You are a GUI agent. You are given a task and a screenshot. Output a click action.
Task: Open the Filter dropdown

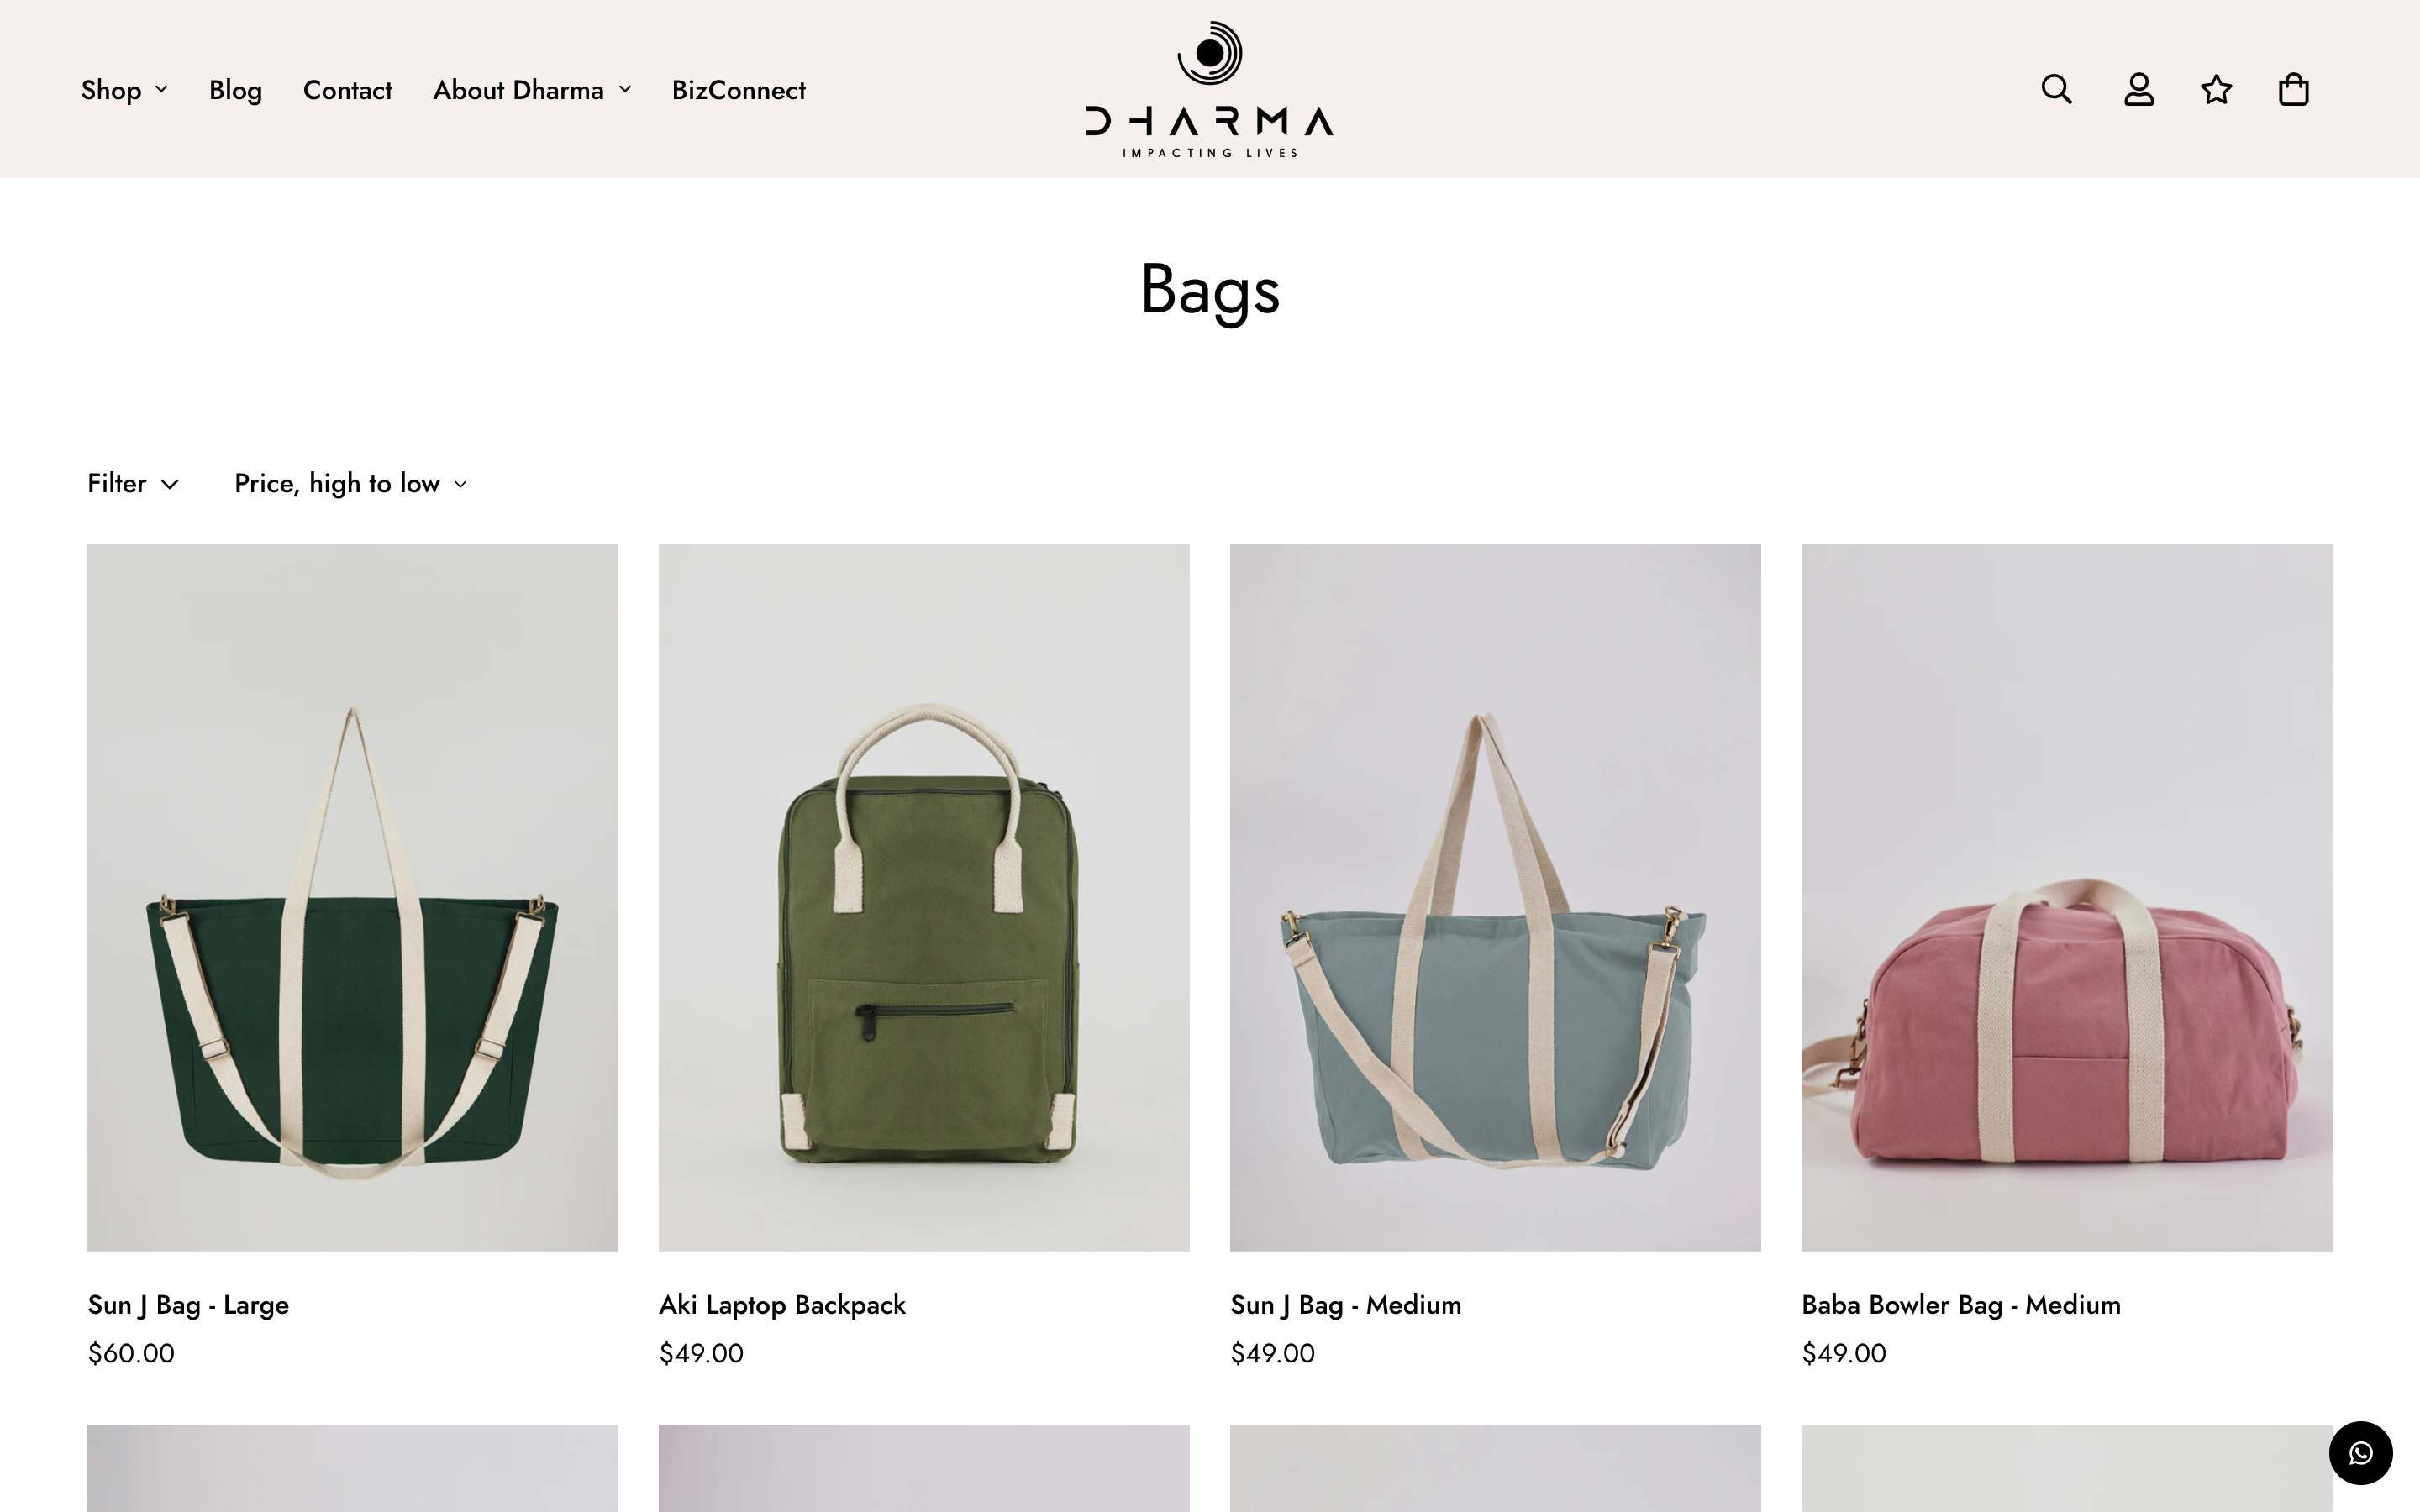coord(133,483)
